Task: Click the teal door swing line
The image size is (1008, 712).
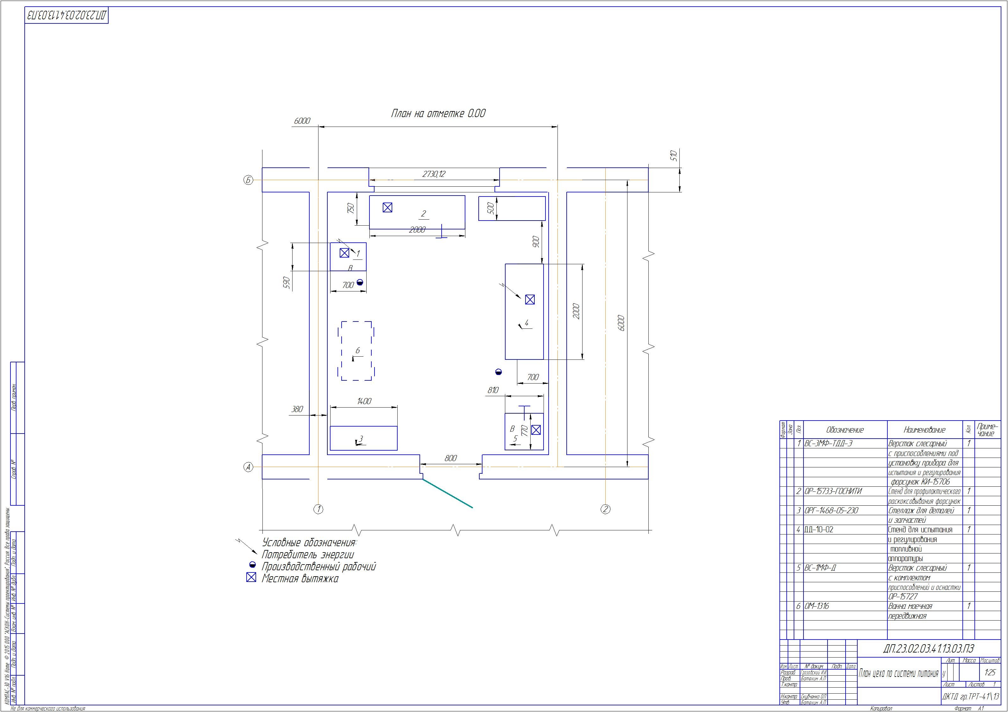Action: (448, 494)
